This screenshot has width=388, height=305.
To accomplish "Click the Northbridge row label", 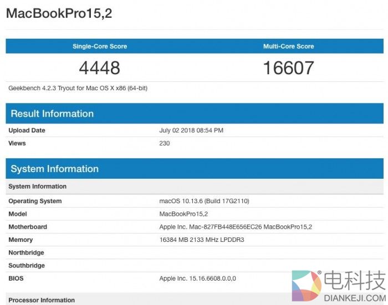I will [26, 252].
